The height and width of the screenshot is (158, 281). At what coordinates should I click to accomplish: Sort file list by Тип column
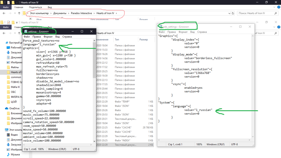117,40
